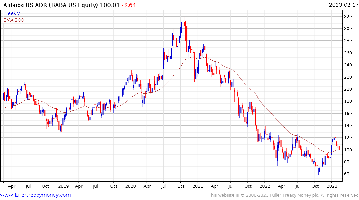The image size is (359, 200).
Task: Click the 260 price axis label
Action: (348, 53)
